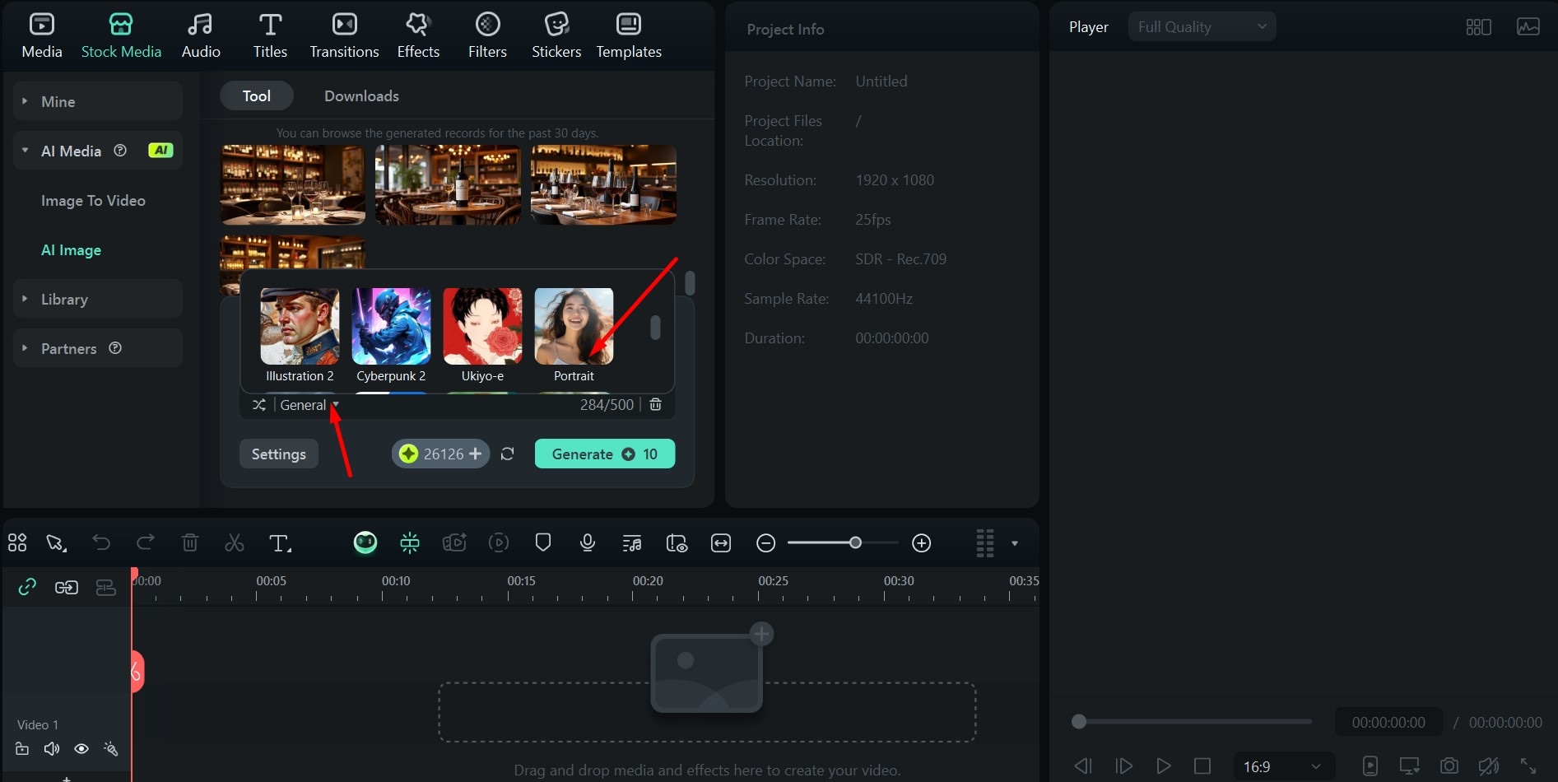Toggle the timeline auto link icon

pyautogui.click(x=27, y=587)
